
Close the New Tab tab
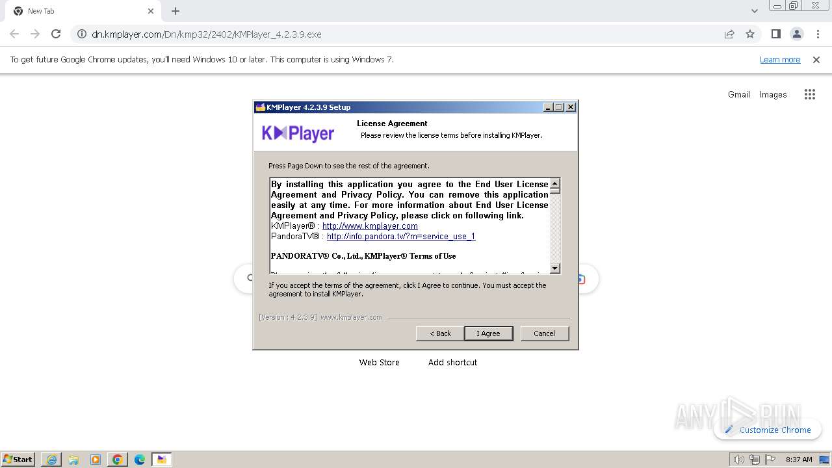pos(151,11)
